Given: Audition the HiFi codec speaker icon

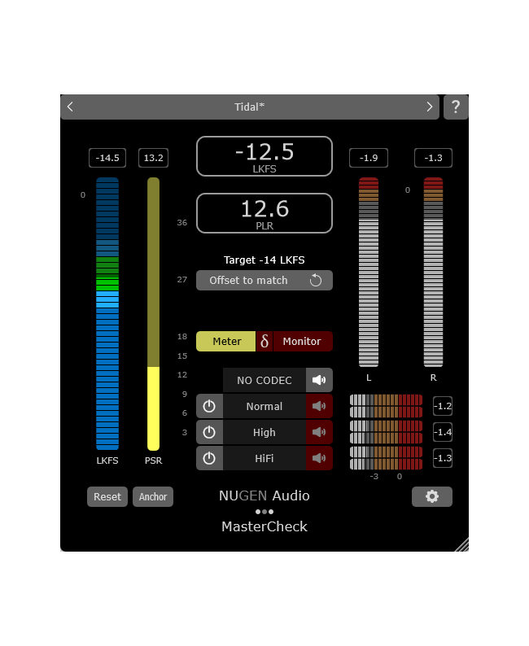Looking at the screenshot, I should (319, 458).
